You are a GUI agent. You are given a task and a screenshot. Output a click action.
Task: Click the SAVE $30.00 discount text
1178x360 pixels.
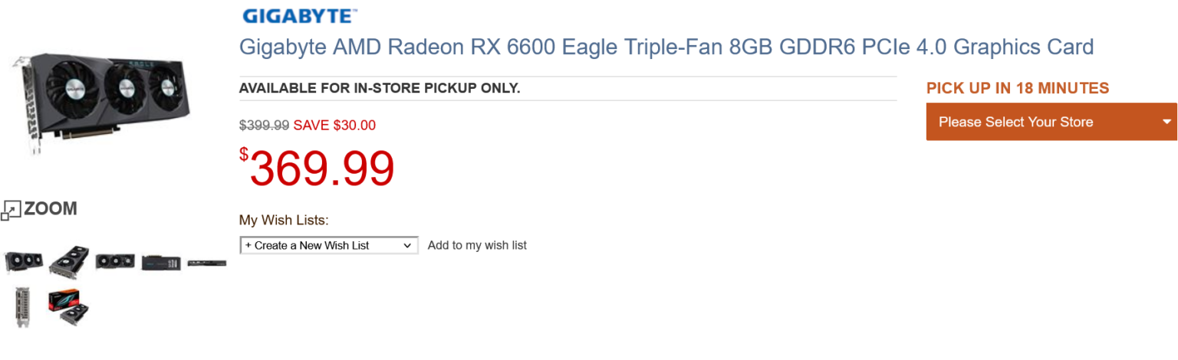tap(334, 126)
